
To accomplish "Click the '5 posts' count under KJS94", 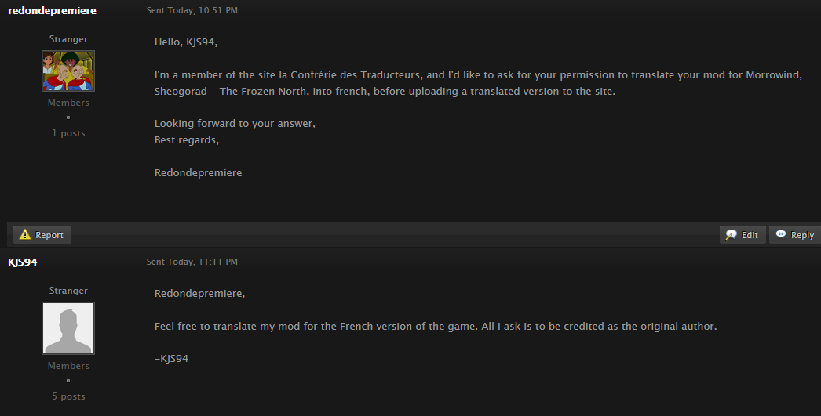I will click(x=68, y=396).
